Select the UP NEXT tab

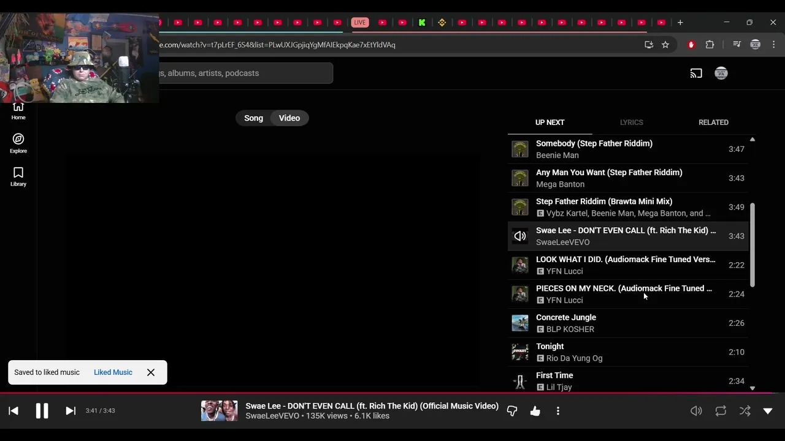point(549,123)
